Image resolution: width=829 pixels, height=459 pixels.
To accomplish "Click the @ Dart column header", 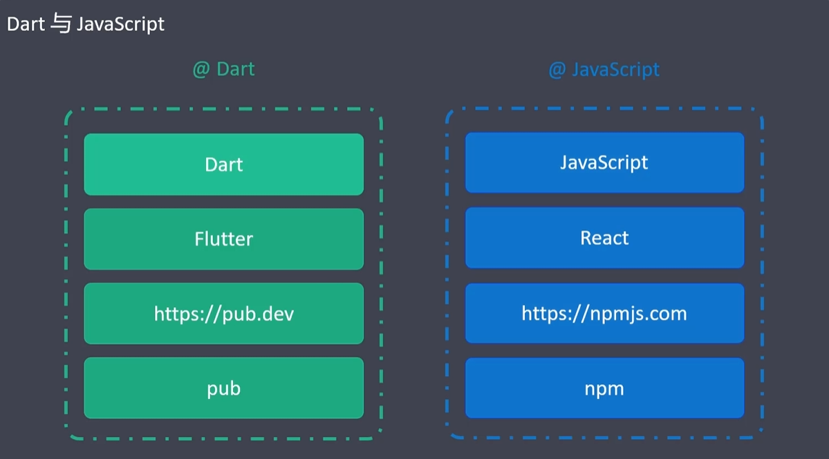I will coord(223,69).
